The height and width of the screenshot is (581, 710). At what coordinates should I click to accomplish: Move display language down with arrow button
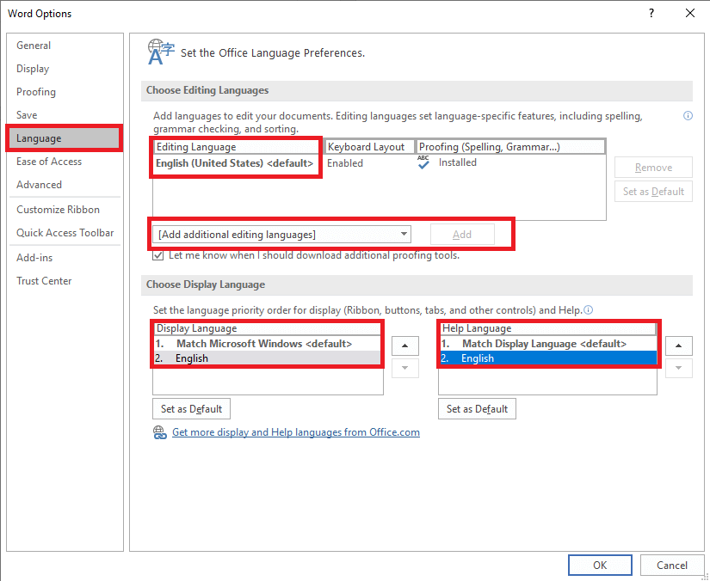coord(404,368)
